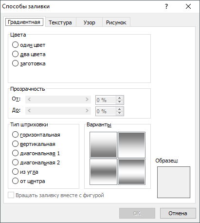Select top-left variant, light-to-dark gradient
200x223 pixels.
click(103, 145)
